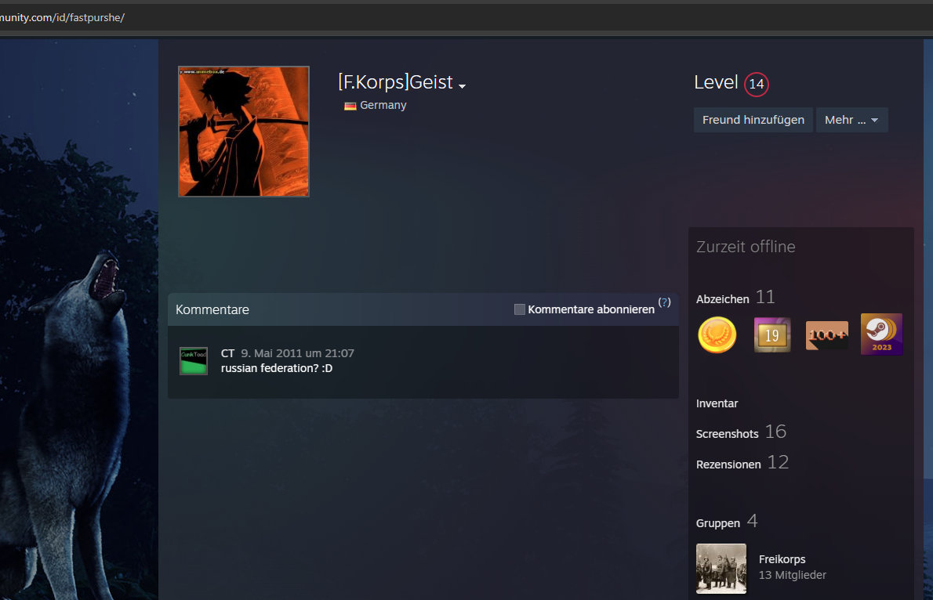
Task: Click the Freikorps group thumbnail
Action: (x=721, y=569)
